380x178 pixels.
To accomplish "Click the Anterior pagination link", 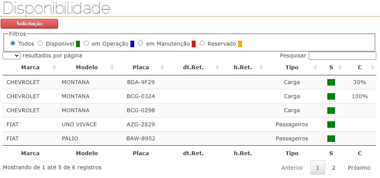I will [292, 168].
